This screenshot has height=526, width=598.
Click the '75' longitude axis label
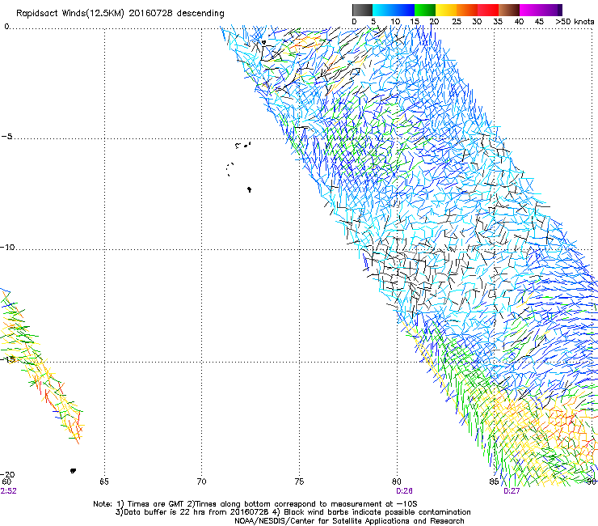(299, 481)
